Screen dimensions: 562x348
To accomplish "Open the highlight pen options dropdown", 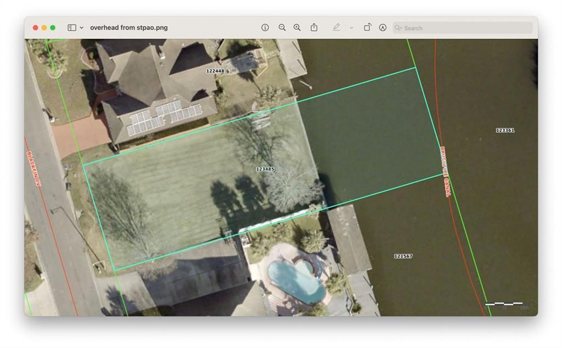I will pyautogui.click(x=352, y=27).
